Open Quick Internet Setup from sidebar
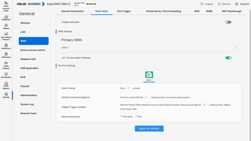 click(x=6, y=6)
